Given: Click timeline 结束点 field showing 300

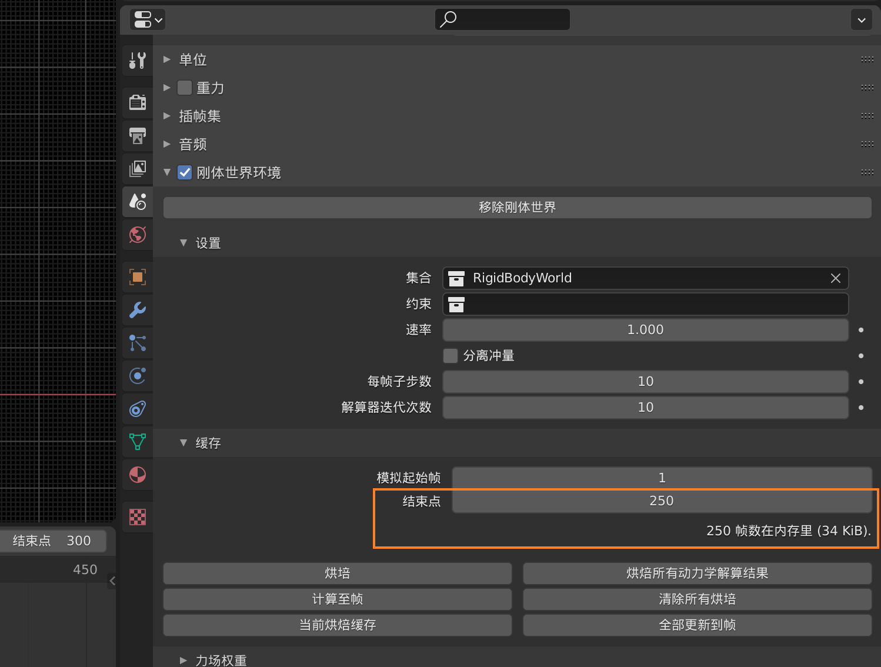Looking at the screenshot, I should click(x=52, y=541).
